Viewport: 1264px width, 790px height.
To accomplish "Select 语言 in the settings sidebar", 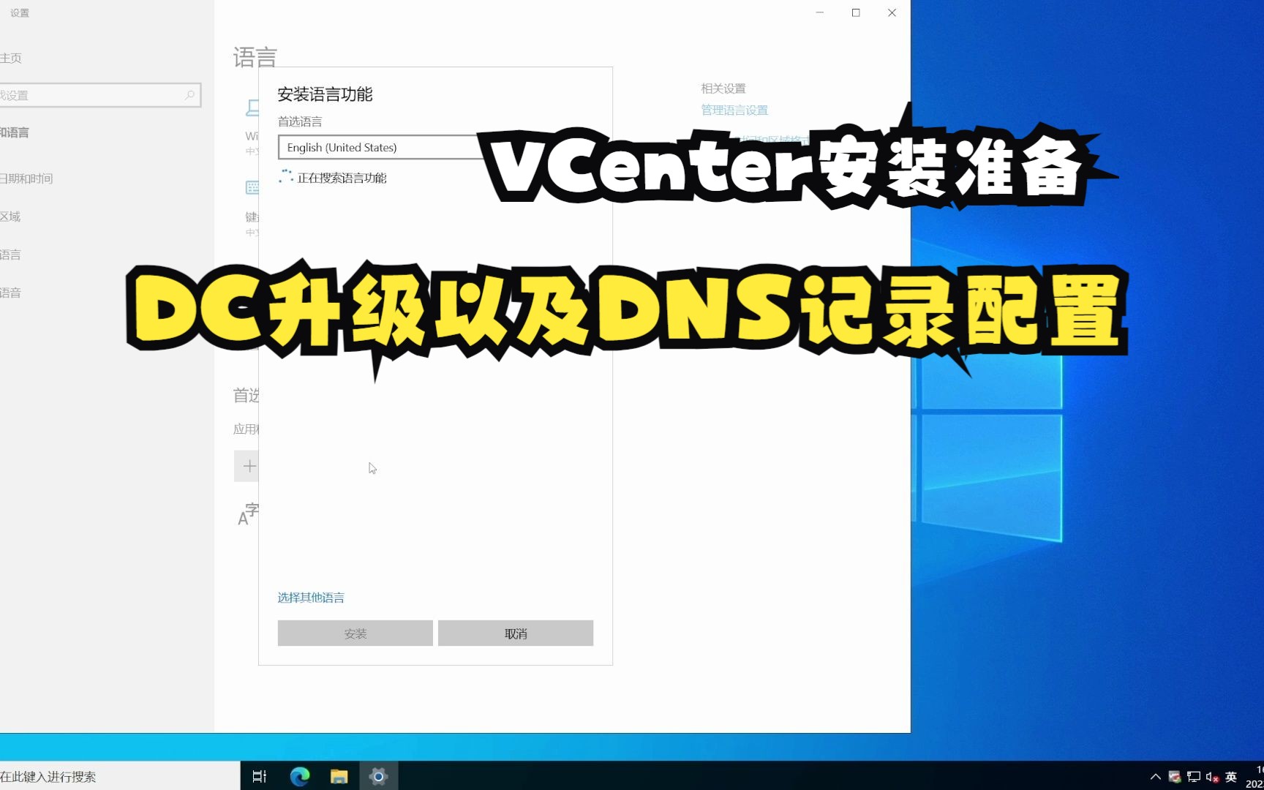I will pos(10,255).
